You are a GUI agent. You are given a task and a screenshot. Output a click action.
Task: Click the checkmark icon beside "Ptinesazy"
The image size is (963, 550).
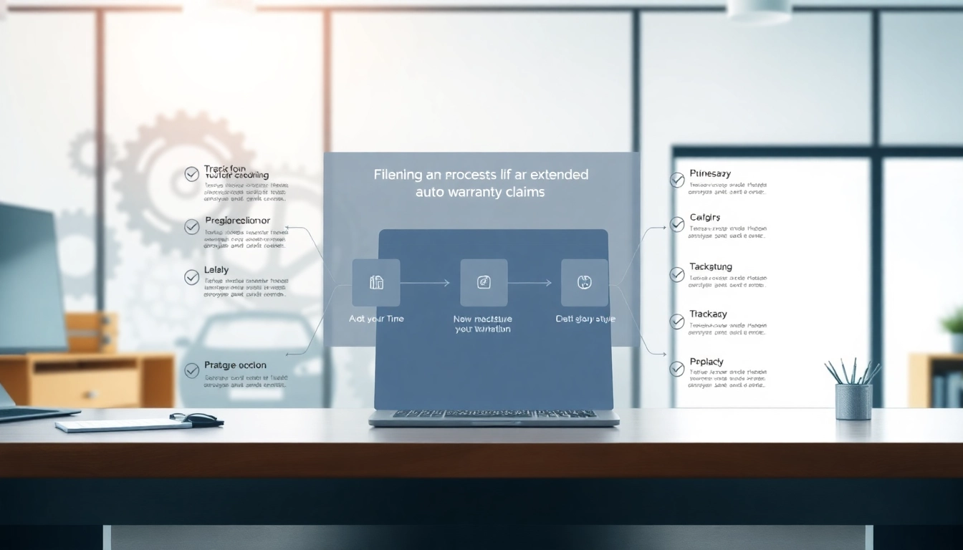click(x=677, y=180)
